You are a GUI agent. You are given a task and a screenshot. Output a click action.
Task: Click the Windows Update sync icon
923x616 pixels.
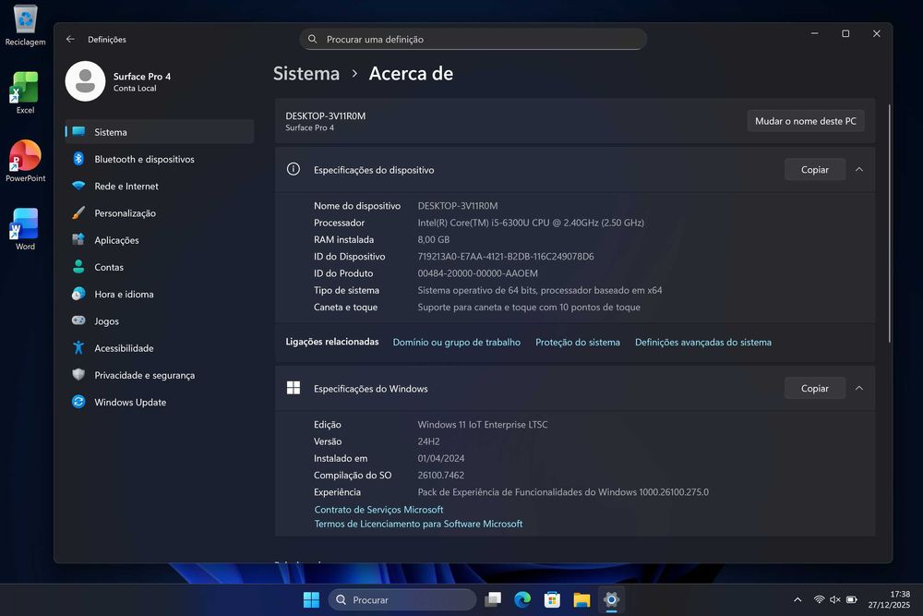point(78,402)
